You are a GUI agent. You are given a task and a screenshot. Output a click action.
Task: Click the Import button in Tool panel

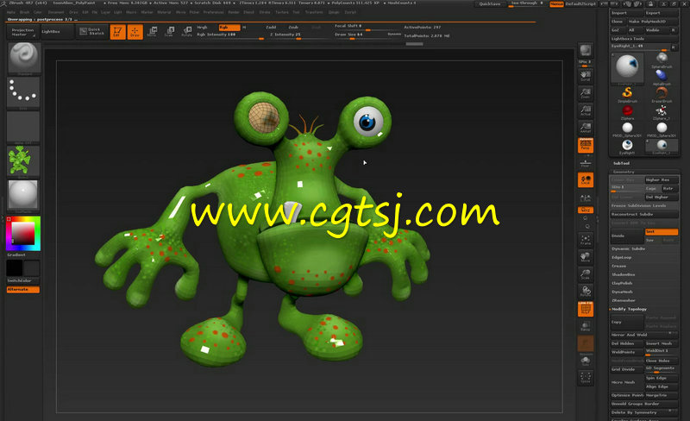626,13
